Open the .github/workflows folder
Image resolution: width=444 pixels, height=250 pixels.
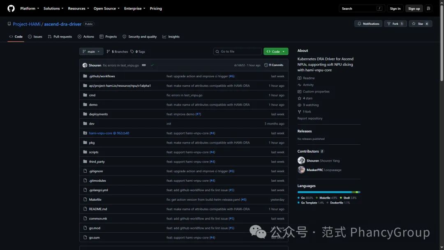pos(102,76)
